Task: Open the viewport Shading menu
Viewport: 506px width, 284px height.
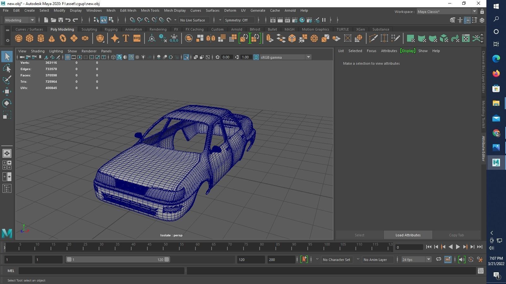Action: point(38,51)
